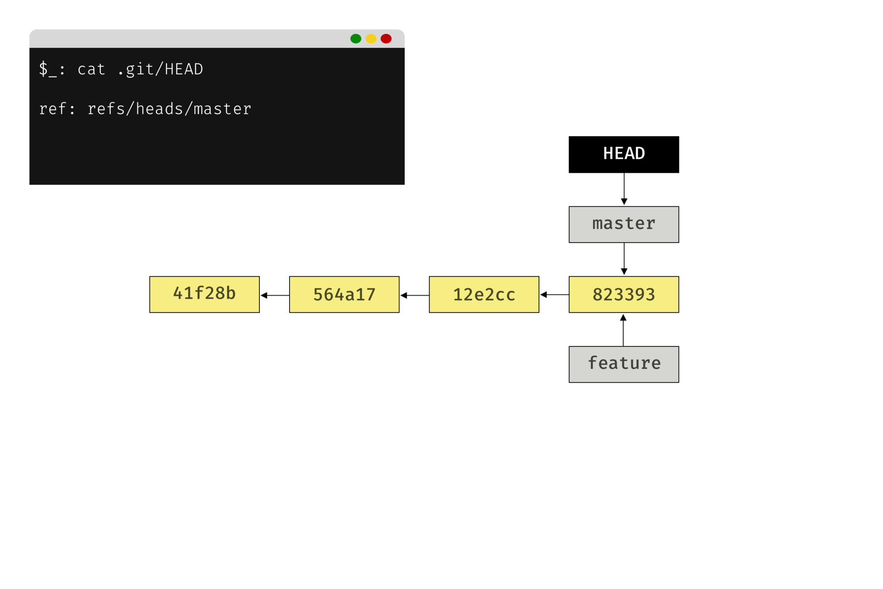This screenshot has width=883, height=589.
Task: Click the green window dot
Action: pos(355,39)
